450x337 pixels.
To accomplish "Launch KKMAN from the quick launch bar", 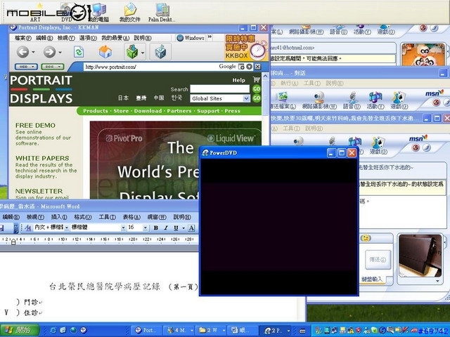I will [84, 330].
